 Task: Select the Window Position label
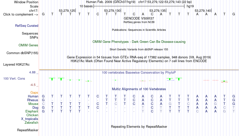26,2
